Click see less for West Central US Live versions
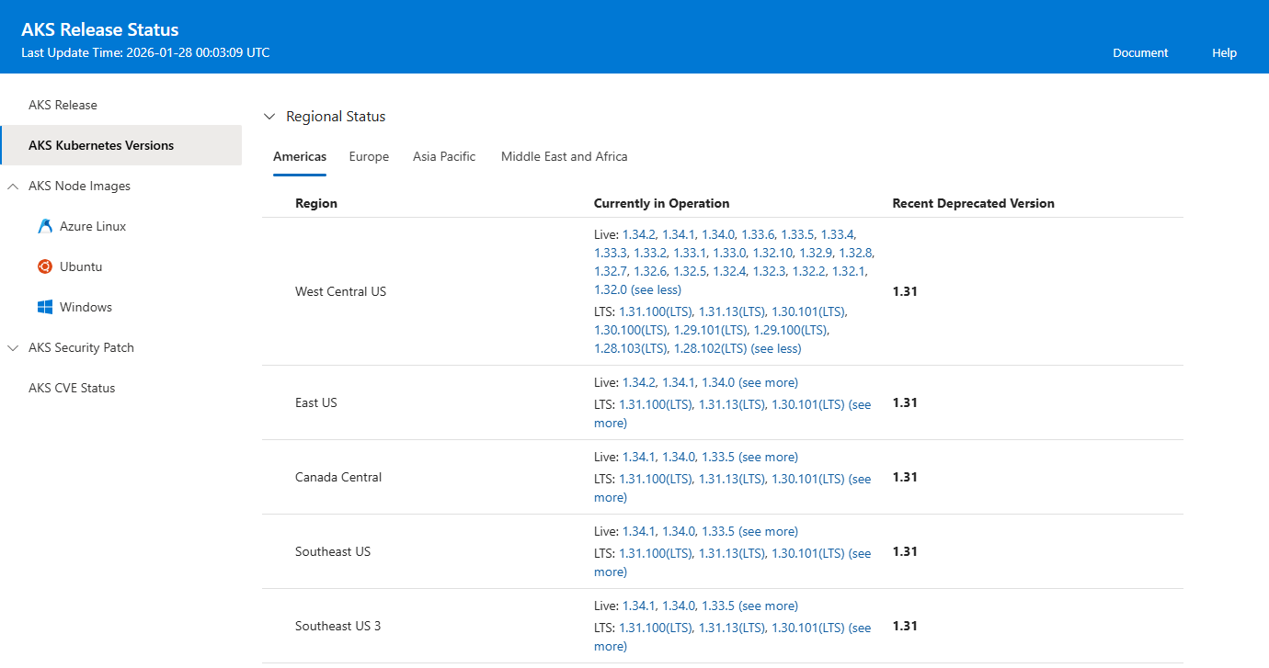The width and height of the screenshot is (1269, 668). point(656,289)
